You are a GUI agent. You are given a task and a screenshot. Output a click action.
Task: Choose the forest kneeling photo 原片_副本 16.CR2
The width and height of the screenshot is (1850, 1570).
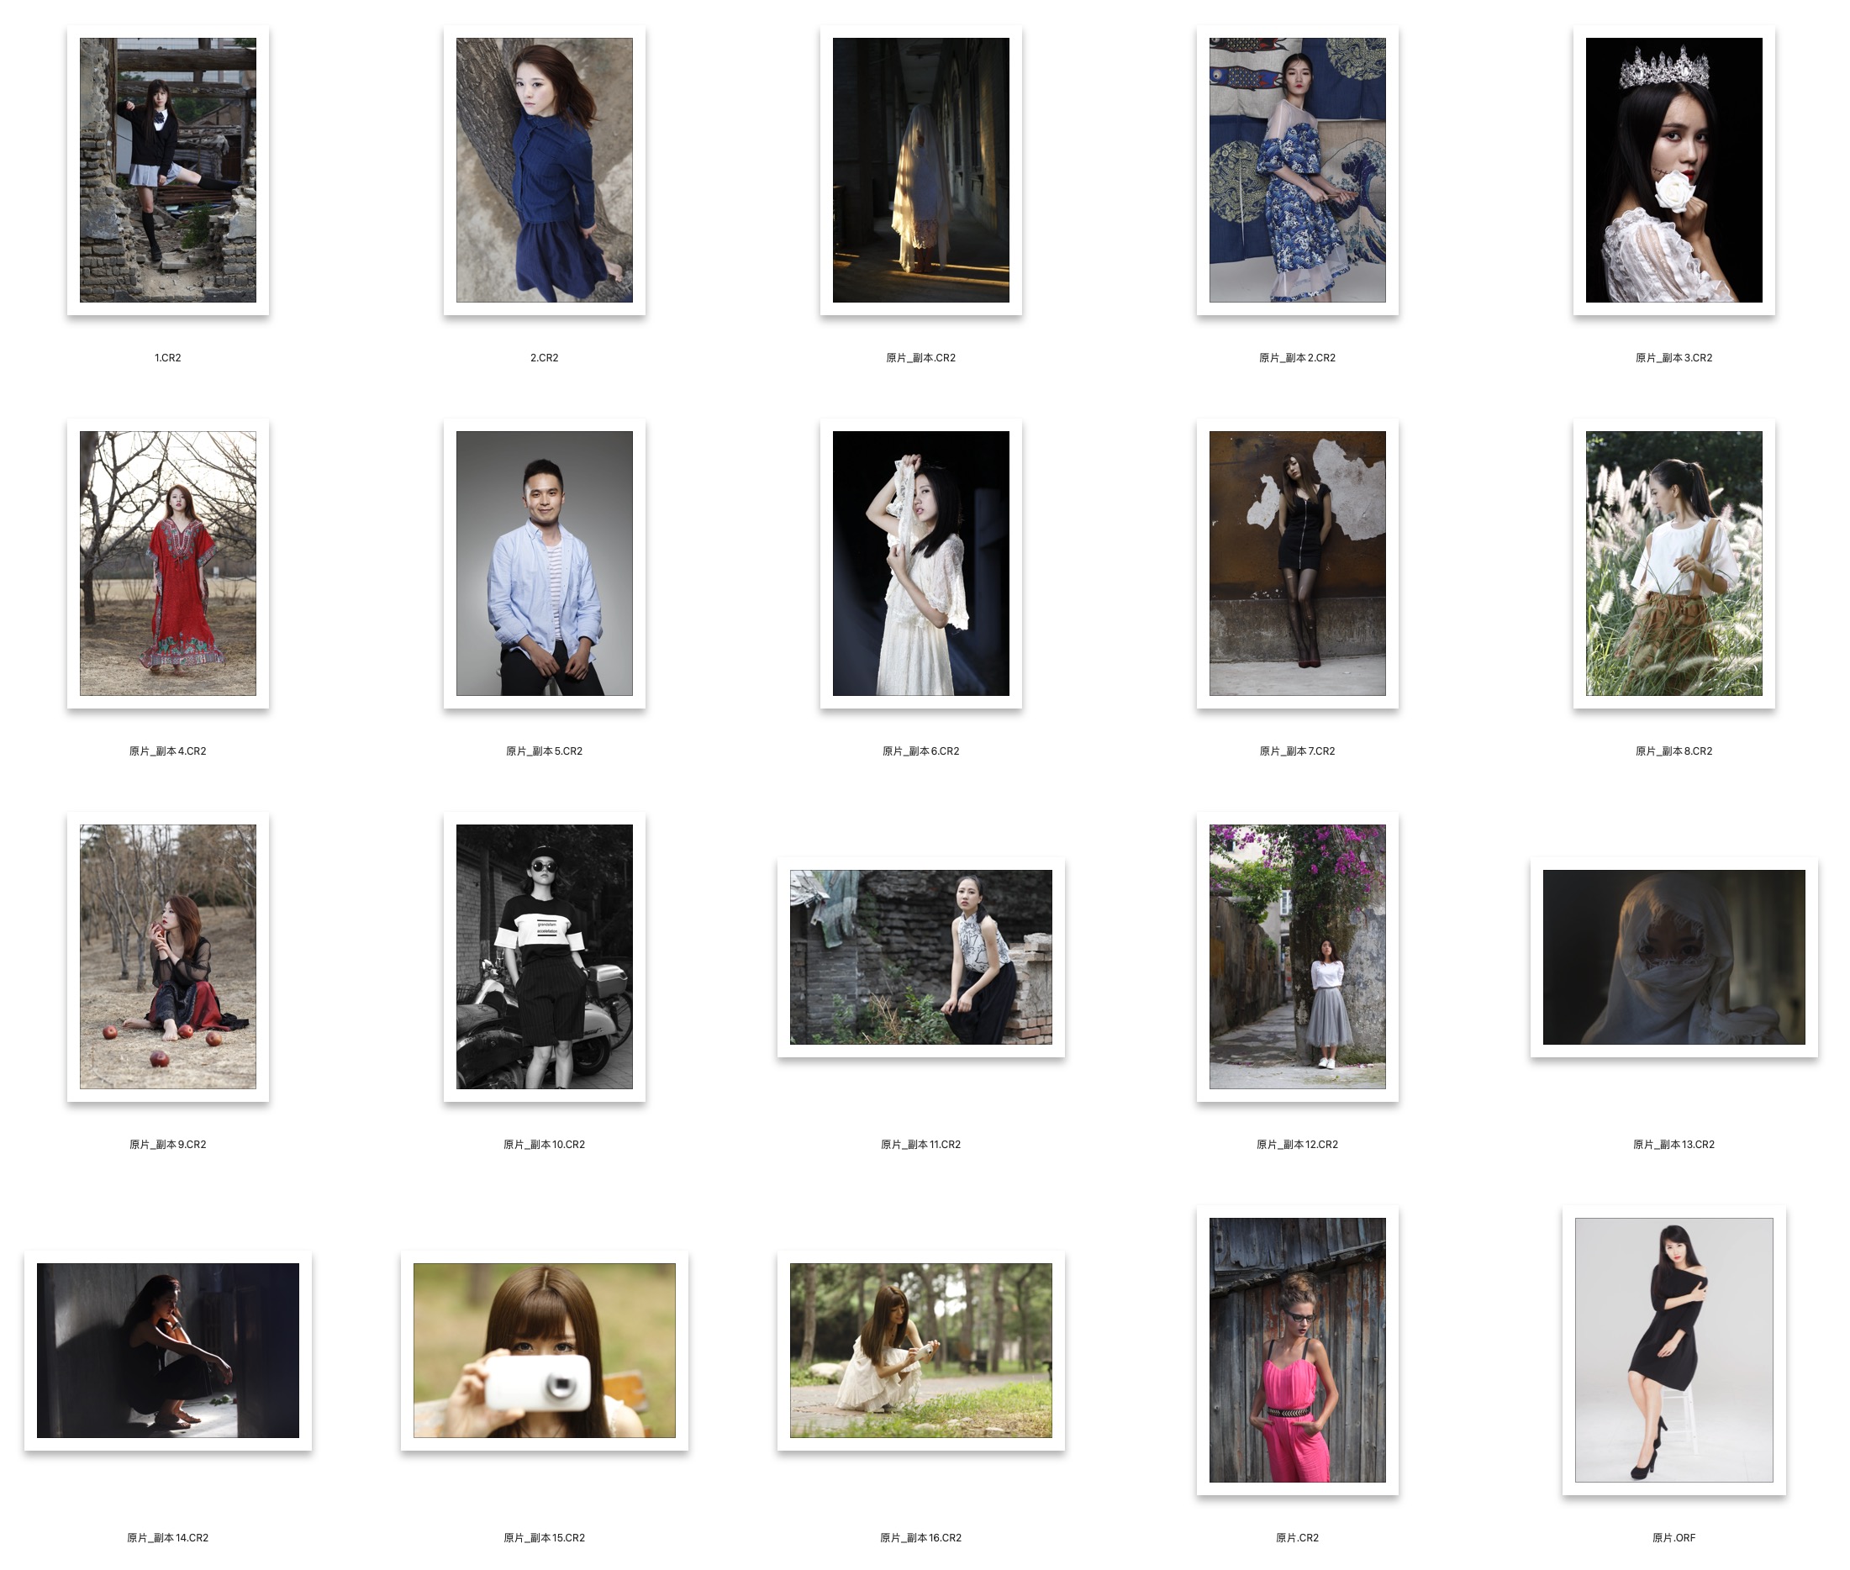(920, 1350)
